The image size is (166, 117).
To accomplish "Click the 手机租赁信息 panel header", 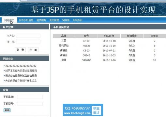I will tap(108, 27).
